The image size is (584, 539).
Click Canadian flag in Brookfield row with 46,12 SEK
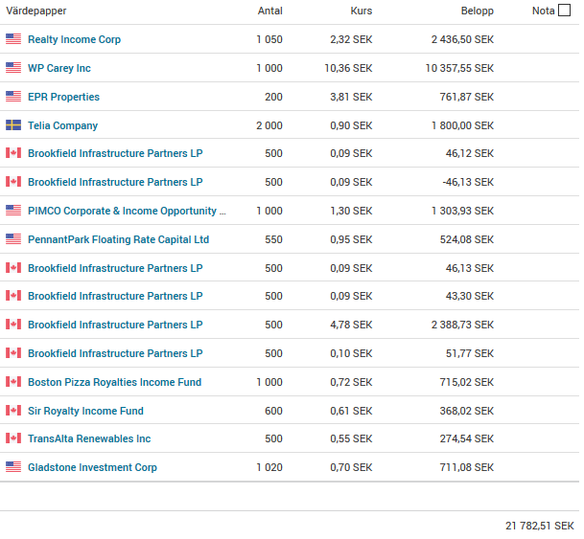[13, 153]
